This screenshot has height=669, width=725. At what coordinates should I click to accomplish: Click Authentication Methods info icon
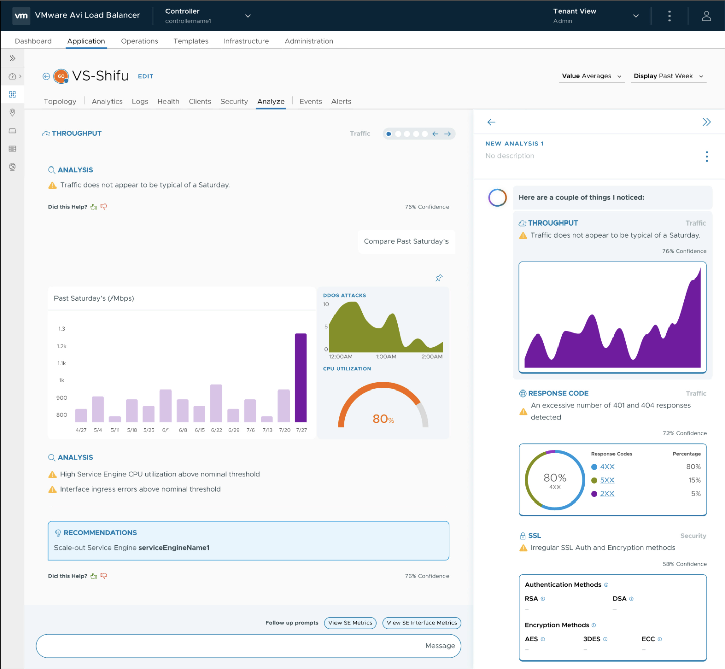point(606,585)
